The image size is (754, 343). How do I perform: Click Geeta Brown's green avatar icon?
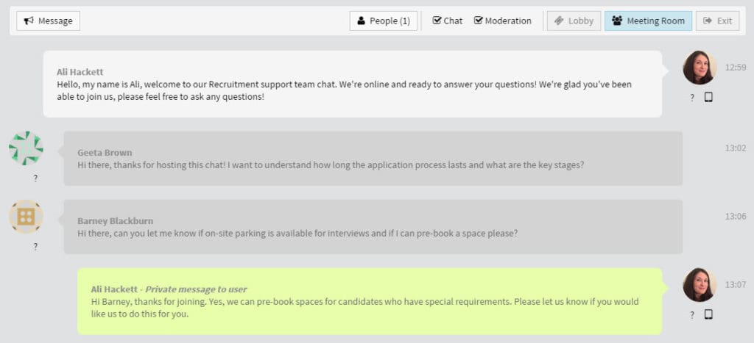point(26,148)
